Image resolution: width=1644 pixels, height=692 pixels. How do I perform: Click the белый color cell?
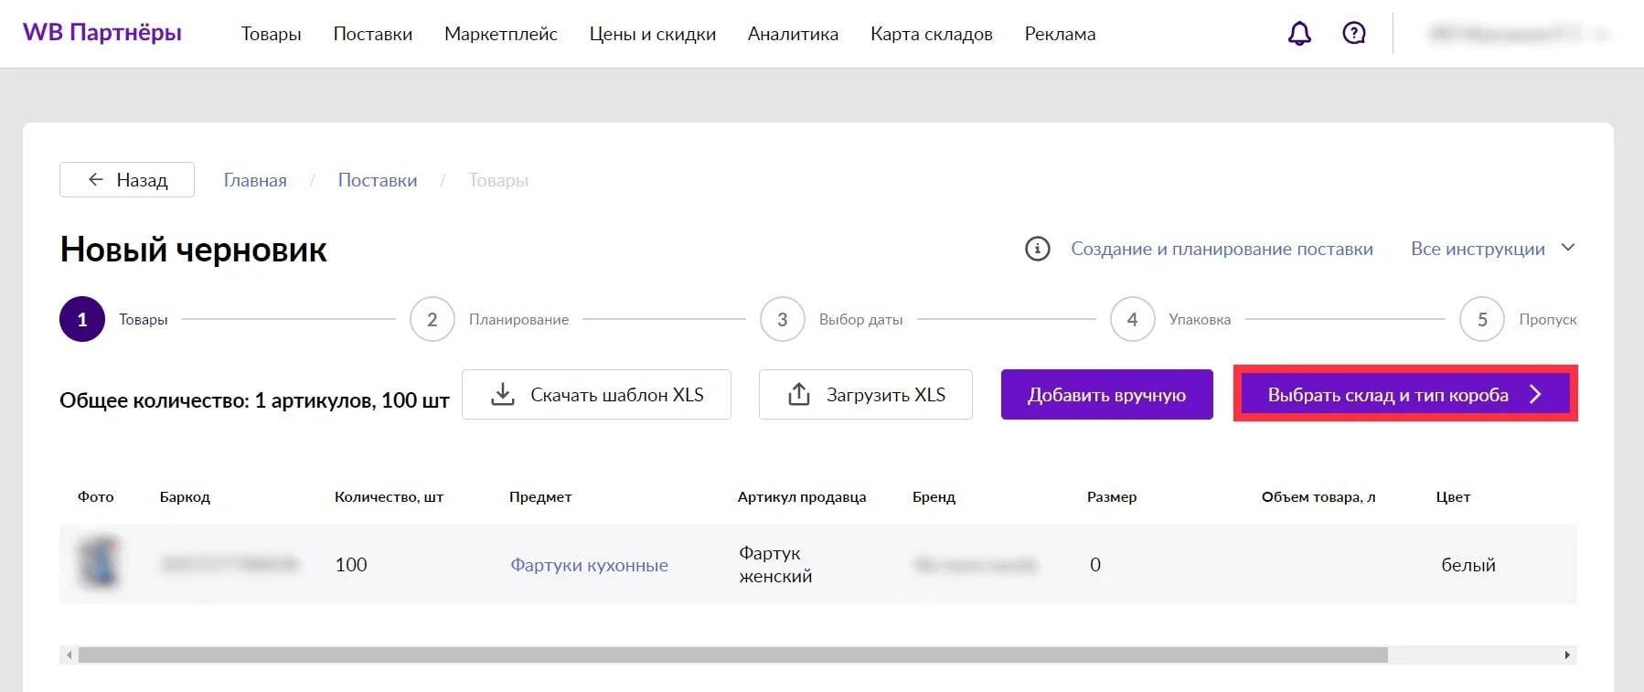click(1468, 565)
